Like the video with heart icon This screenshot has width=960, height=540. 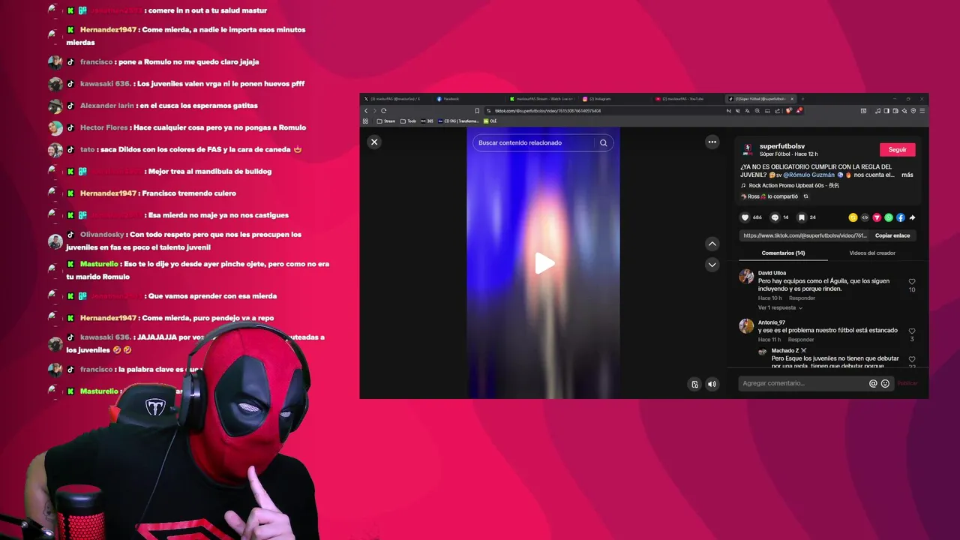click(x=745, y=217)
